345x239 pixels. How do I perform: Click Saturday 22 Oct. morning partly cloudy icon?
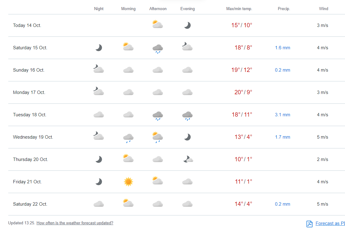point(128,203)
